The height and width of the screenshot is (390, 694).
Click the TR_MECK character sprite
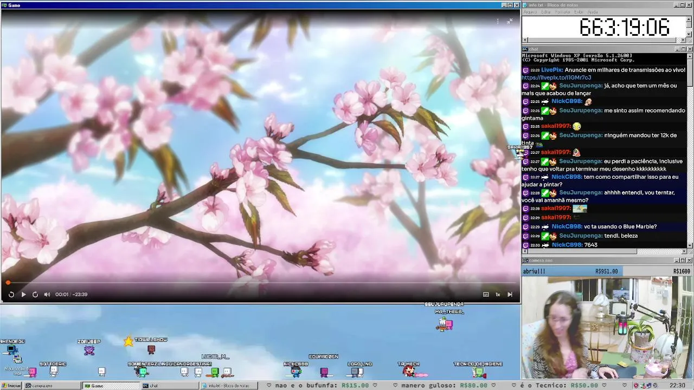(x=409, y=372)
